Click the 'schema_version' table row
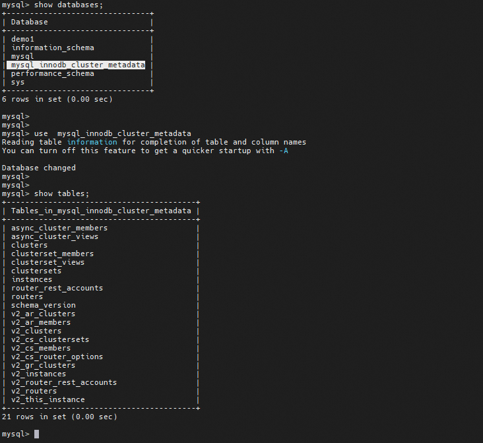The height and width of the screenshot is (443, 483). 44,305
